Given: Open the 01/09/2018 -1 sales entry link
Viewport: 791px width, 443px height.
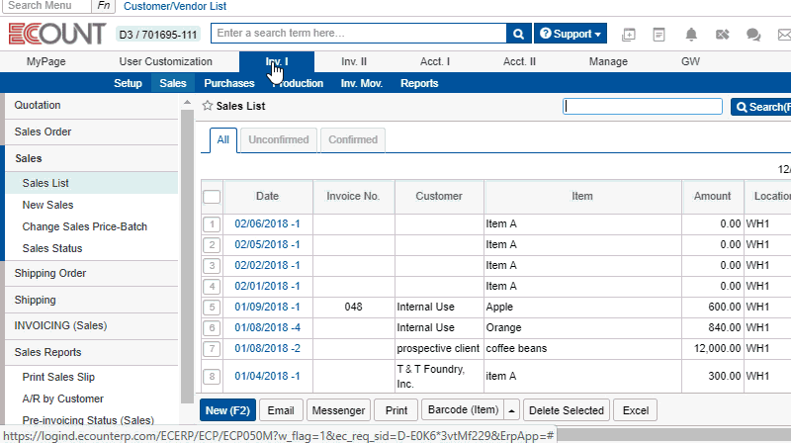Looking at the screenshot, I should click(x=267, y=308).
